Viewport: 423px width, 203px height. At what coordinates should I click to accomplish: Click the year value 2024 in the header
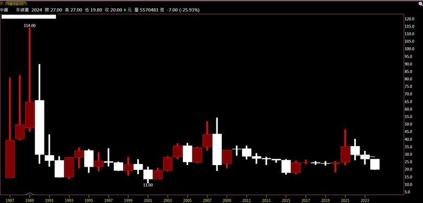coord(36,10)
